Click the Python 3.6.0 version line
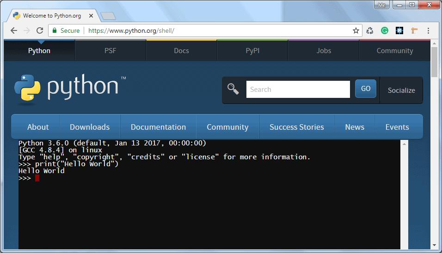This screenshot has height=253, width=442. 112,143
